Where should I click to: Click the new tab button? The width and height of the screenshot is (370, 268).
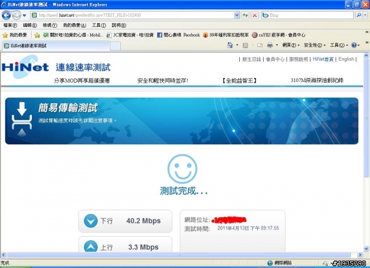coord(115,46)
